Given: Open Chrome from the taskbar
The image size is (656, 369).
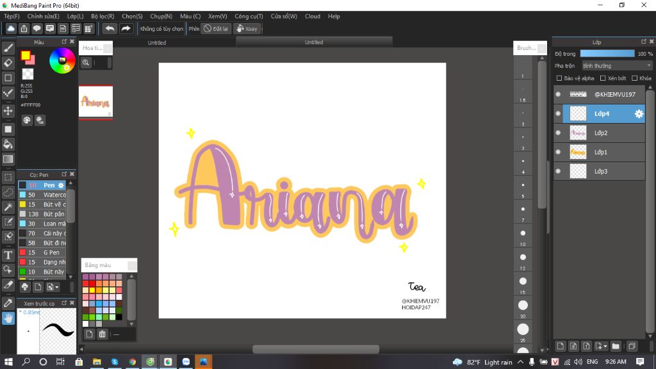Looking at the screenshot, I should pos(132,362).
